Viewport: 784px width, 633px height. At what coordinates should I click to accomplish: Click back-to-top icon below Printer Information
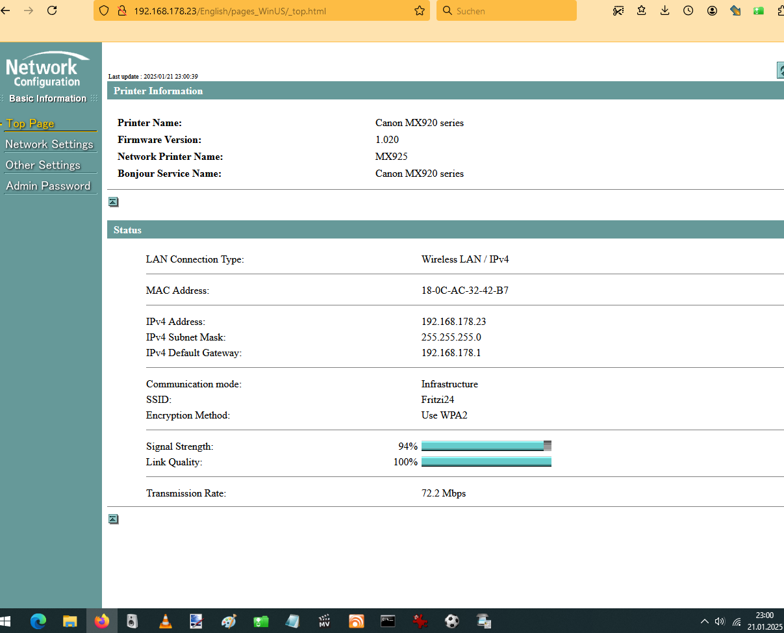tap(113, 202)
